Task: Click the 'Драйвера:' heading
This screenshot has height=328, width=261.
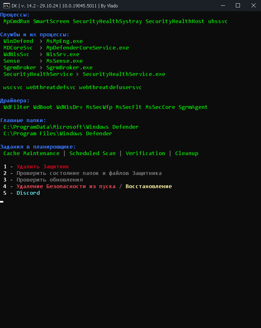Action: pyautogui.click(x=15, y=101)
